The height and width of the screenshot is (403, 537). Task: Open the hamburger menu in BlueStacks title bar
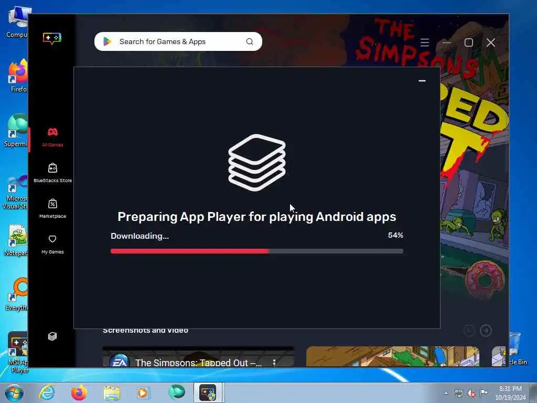pos(425,43)
